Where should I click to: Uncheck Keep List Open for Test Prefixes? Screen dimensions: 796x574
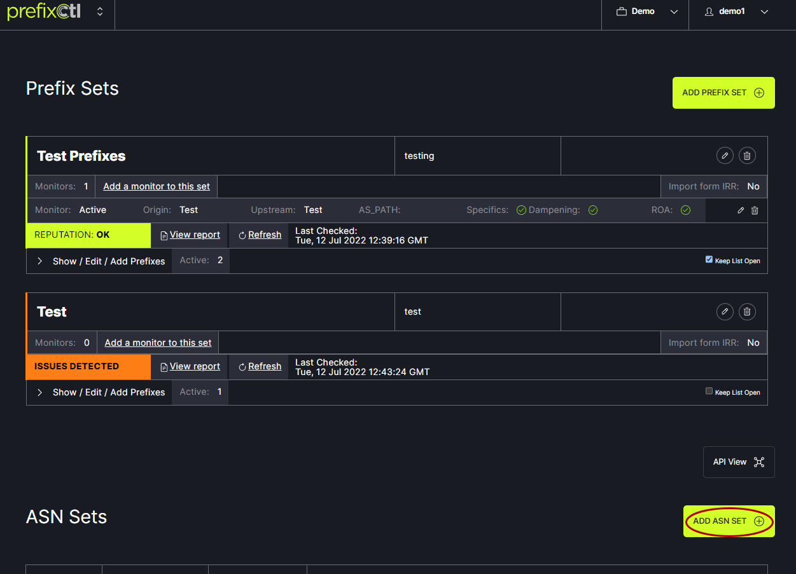click(x=709, y=259)
